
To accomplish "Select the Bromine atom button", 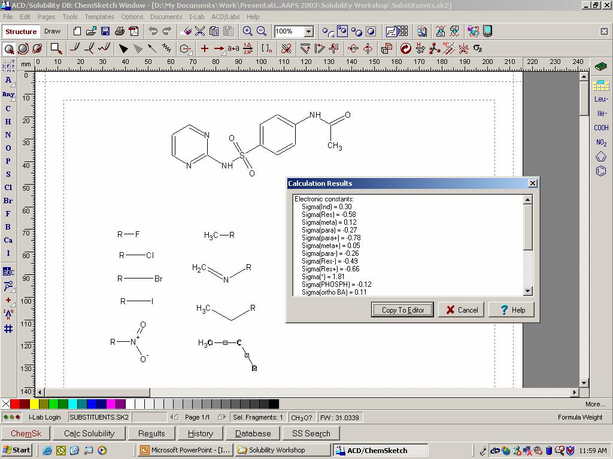I will (8, 201).
